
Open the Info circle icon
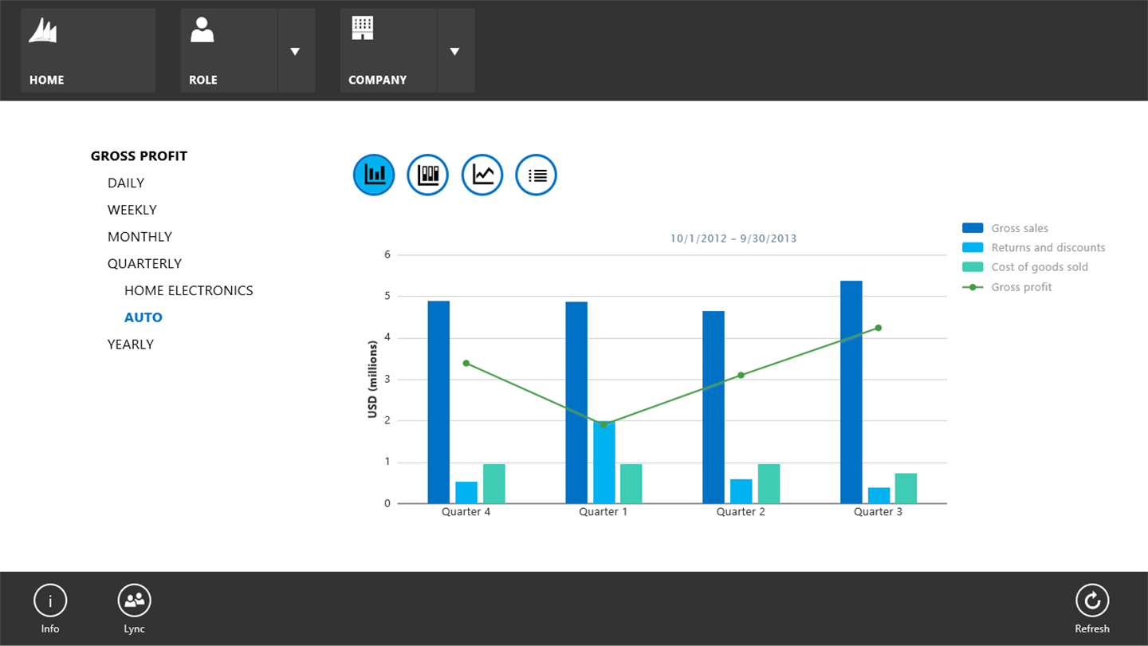(50, 601)
